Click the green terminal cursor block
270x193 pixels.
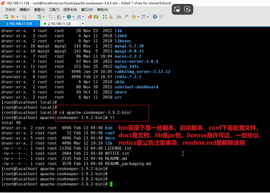click(x=111, y=184)
